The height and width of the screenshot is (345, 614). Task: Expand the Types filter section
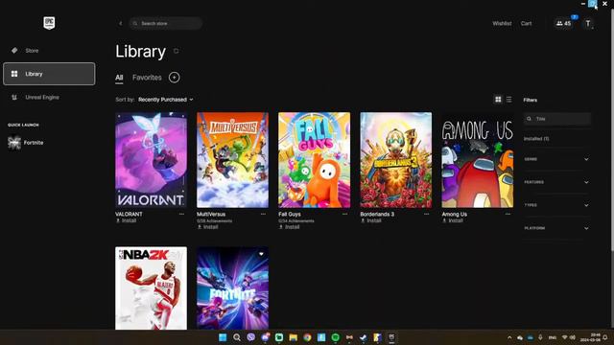coord(556,205)
